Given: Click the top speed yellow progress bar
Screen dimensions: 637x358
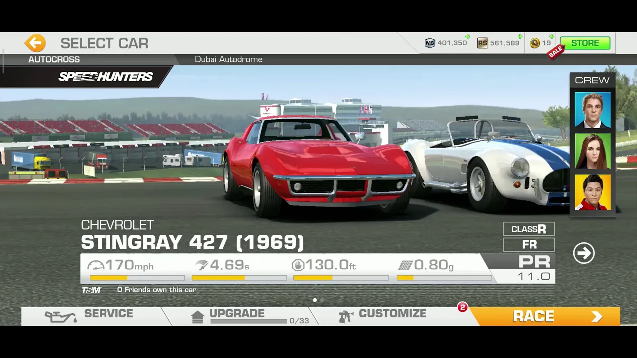Looking at the screenshot, I should tap(137, 278).
